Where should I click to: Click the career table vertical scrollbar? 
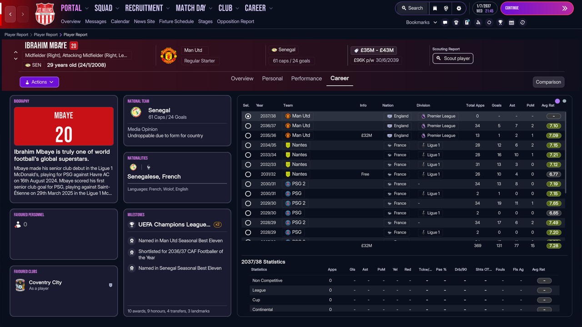(566, 152)
